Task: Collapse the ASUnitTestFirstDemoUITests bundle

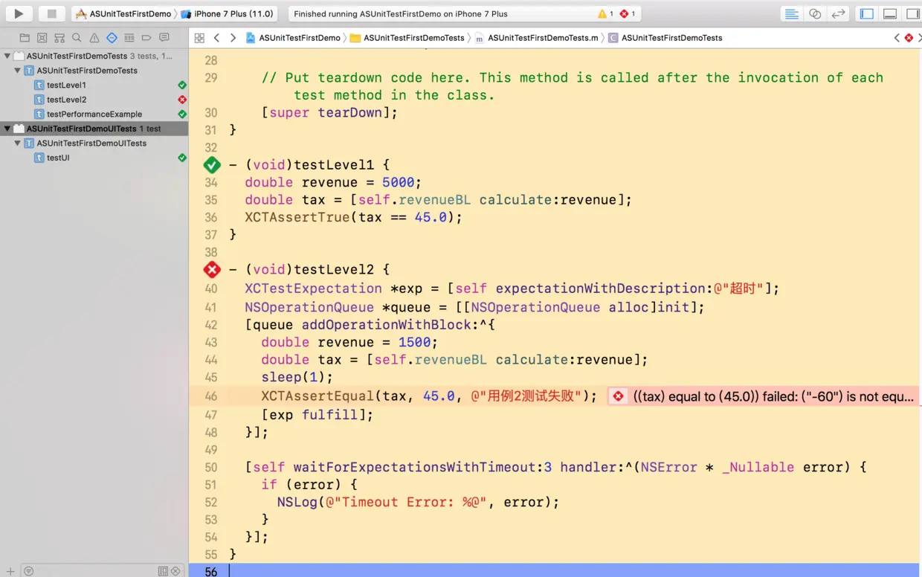Action: (x=7, y=129)
